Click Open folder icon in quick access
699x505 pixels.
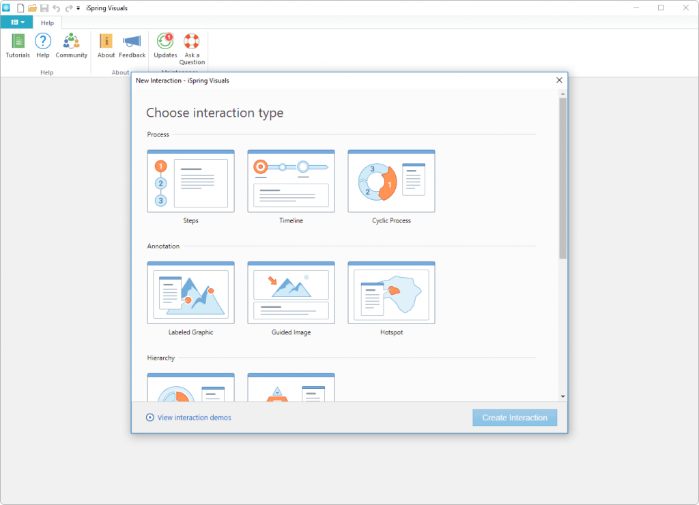pos(32,8)
